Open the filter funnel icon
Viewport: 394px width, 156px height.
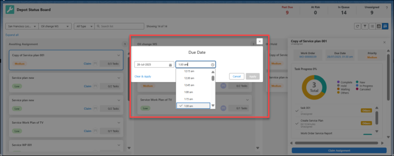pyautogui.click(x=365, y=26)
